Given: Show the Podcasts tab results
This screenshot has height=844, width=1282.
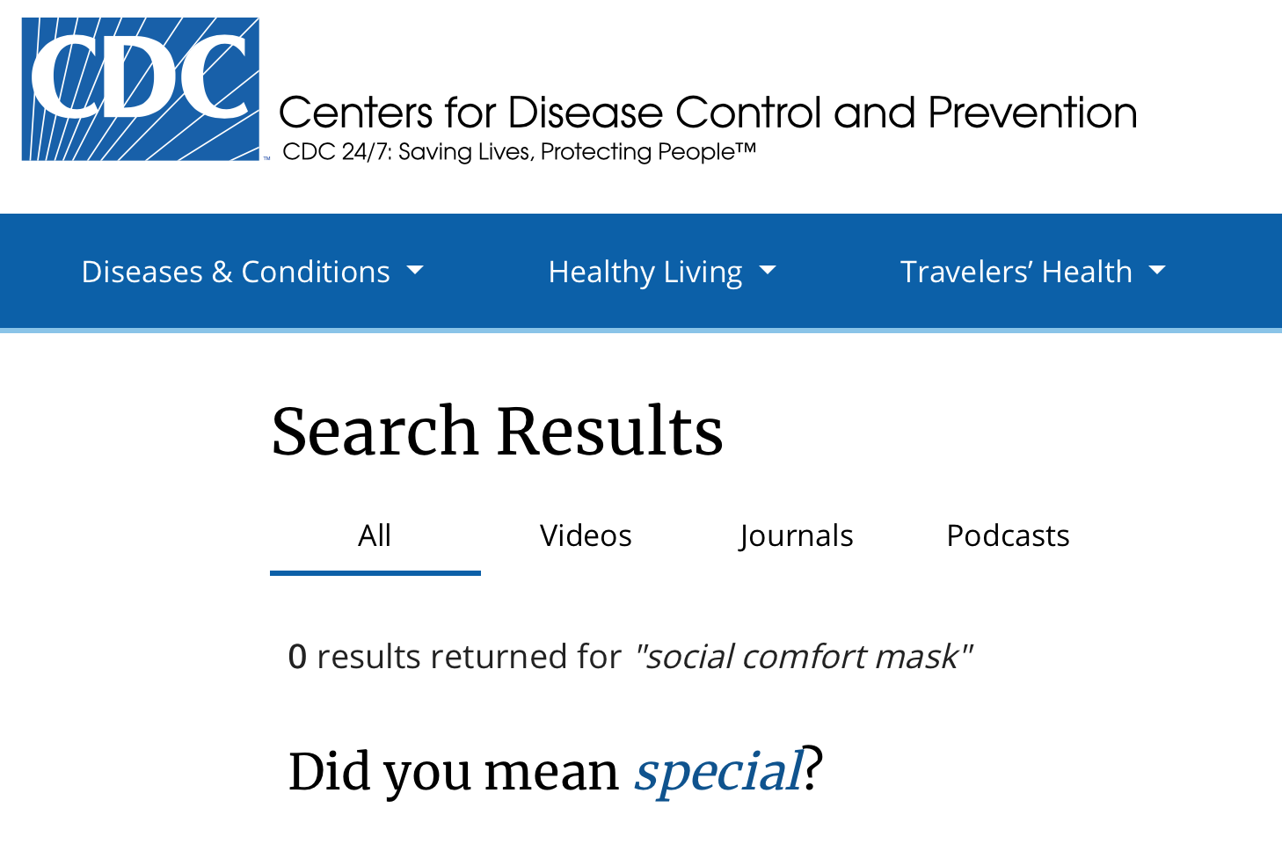Looking at the screenshot, I should click(1008, 535).
